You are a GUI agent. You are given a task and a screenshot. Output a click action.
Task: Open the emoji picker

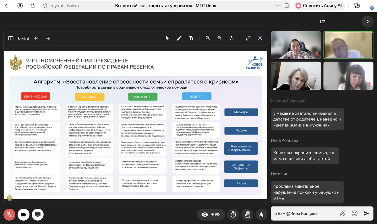point(355,213)
